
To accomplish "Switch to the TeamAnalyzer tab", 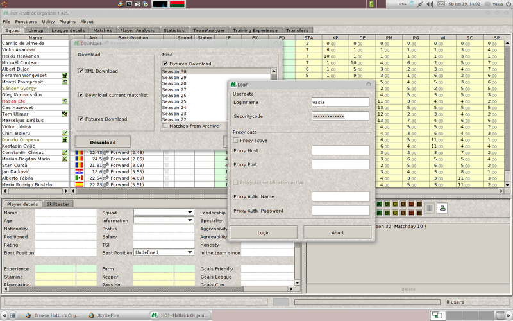I will click(x=209, y=30).
